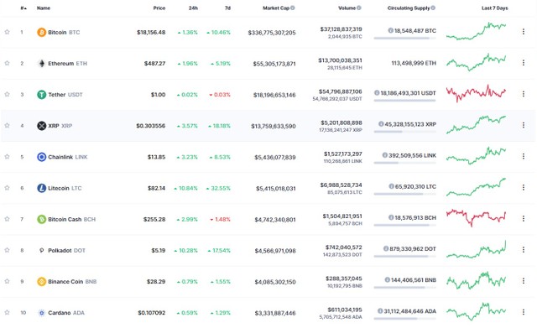Favorite XRP using its star icon
537x328 pixels.
coord(7,126)
